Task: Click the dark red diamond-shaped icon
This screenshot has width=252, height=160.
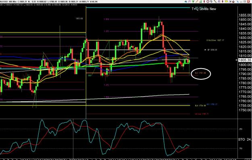Action: 204,2
